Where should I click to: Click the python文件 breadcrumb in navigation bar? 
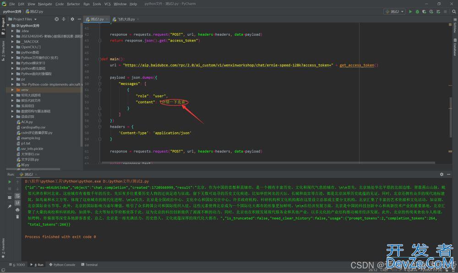12,12
